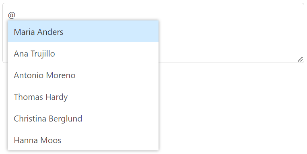Select Maria Anders from the mention list

83,31
